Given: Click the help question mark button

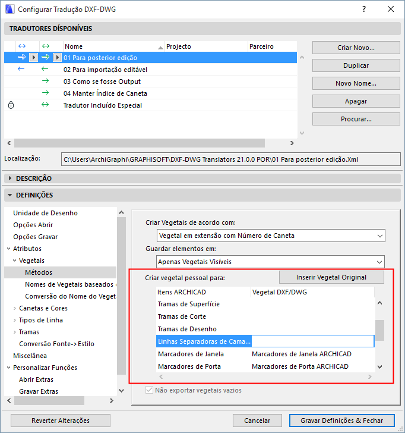Looking at the screenshot, I should [x=364, y=9].
